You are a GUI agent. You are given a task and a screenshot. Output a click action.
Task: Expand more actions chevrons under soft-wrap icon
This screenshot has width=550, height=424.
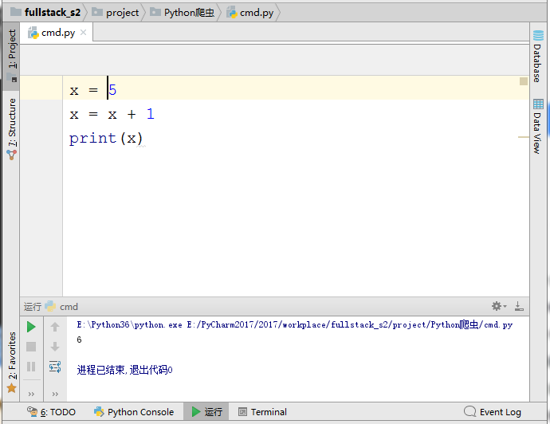[55, 395]
